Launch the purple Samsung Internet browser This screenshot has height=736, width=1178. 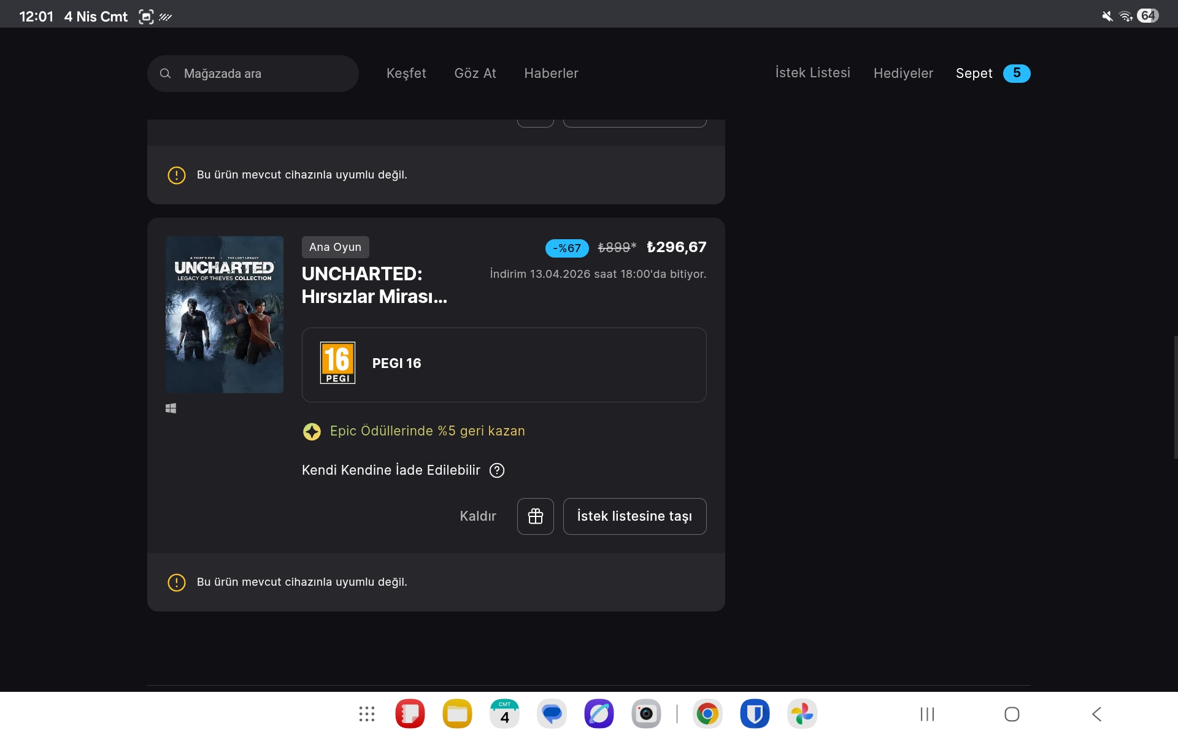point(599,714)
